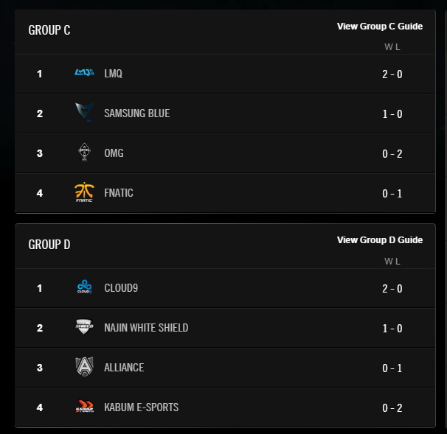The width and height of the screenshot is (447, 434).
Task: Select the LMQ team name
Action: coord(114,74)
